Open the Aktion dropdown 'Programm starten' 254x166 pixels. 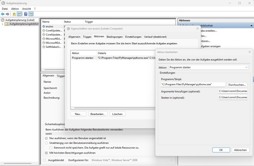pos(208,67)
